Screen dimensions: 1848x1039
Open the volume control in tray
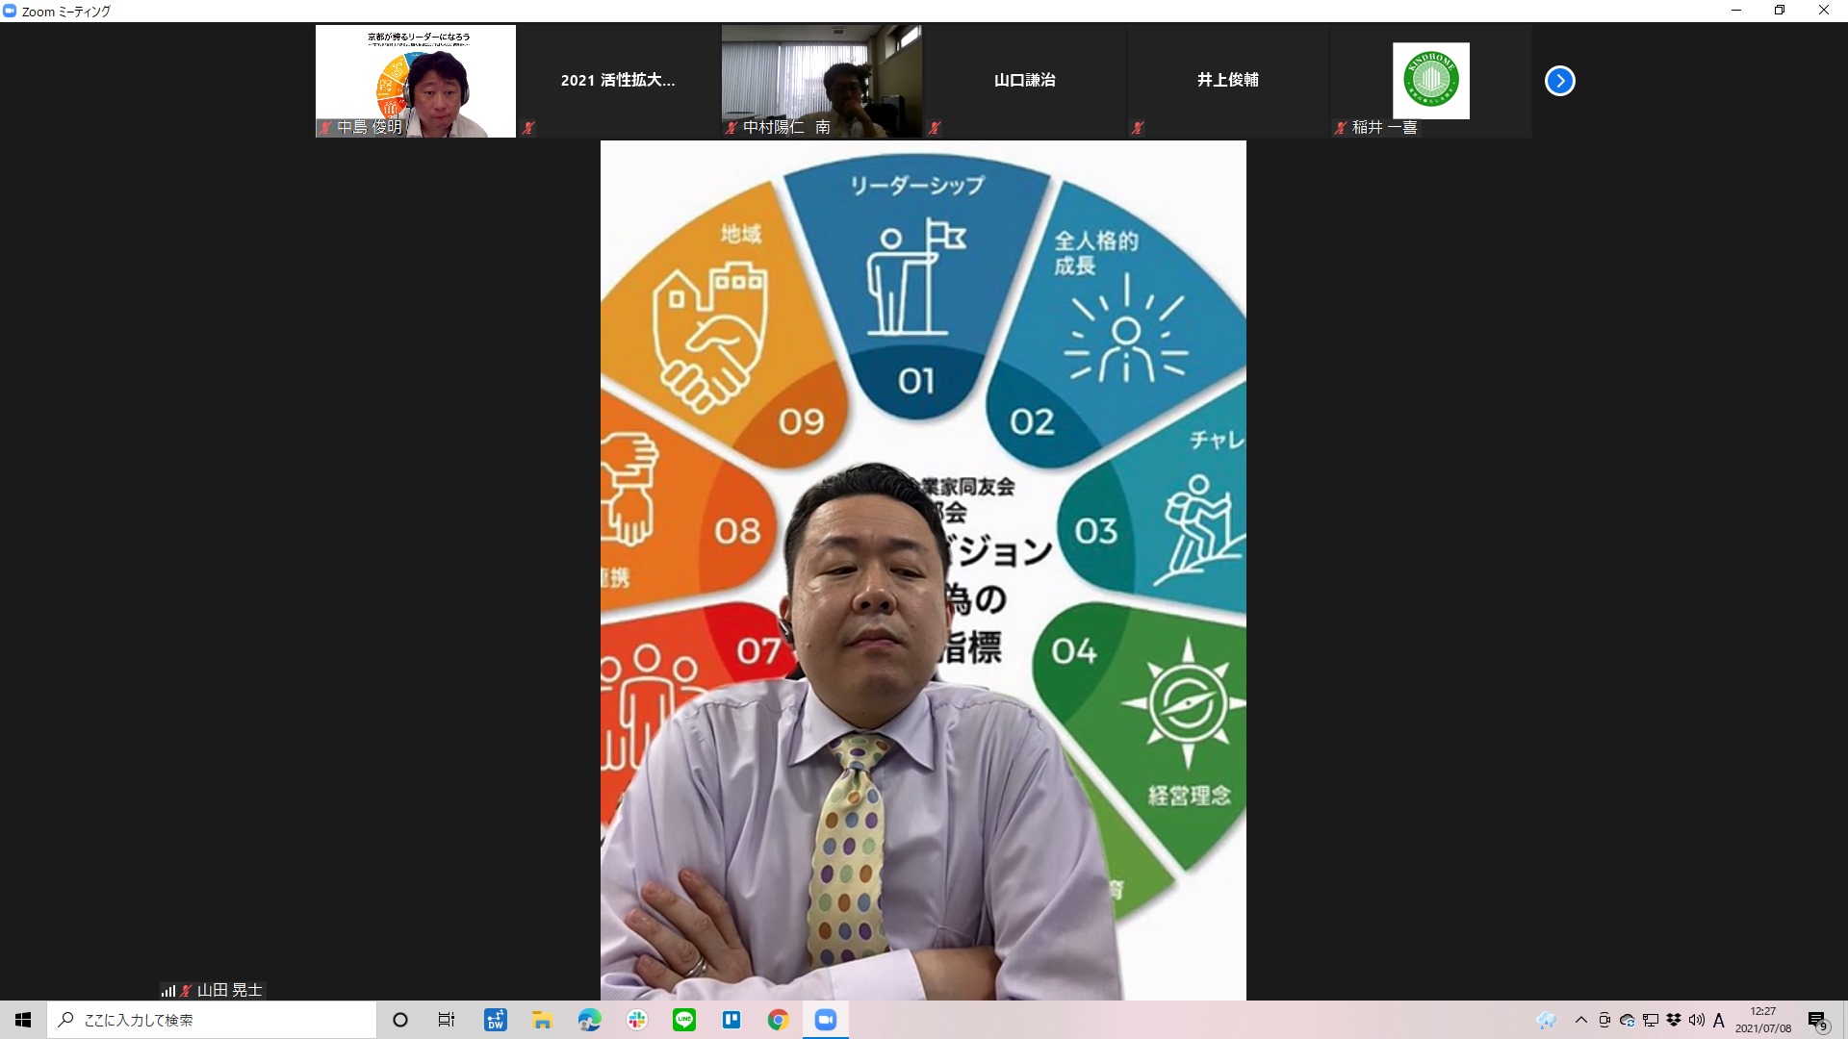1697,1020
